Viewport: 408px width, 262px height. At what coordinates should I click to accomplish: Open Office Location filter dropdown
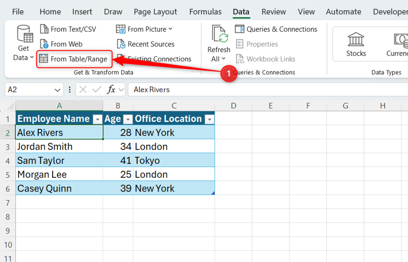[209, 119]
